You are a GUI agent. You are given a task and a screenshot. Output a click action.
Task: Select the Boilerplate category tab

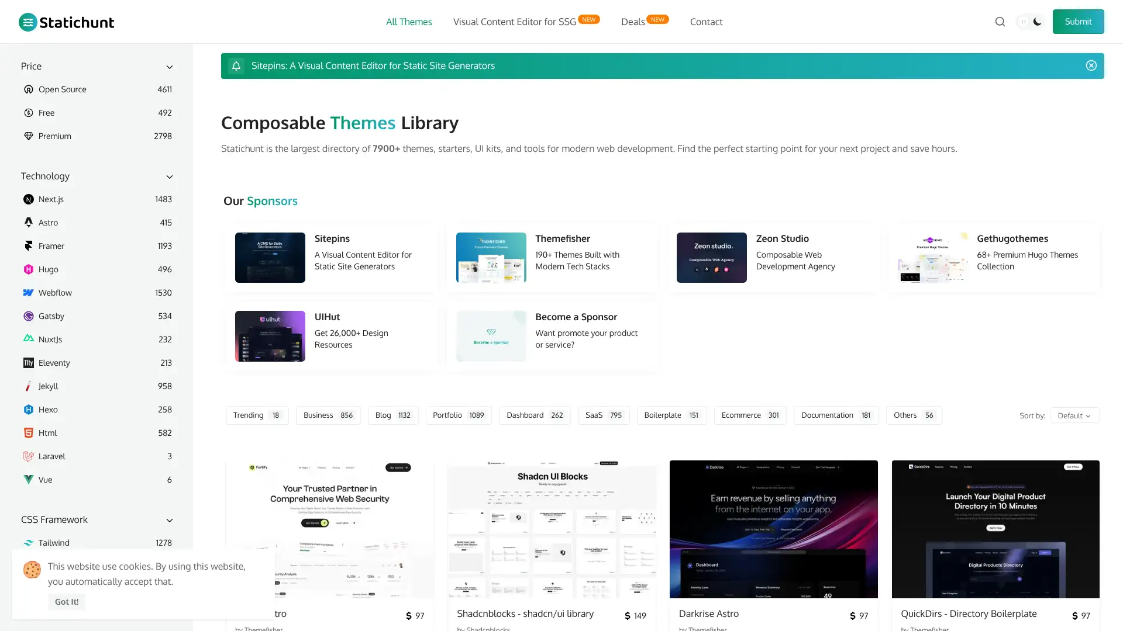click(671, 415)
